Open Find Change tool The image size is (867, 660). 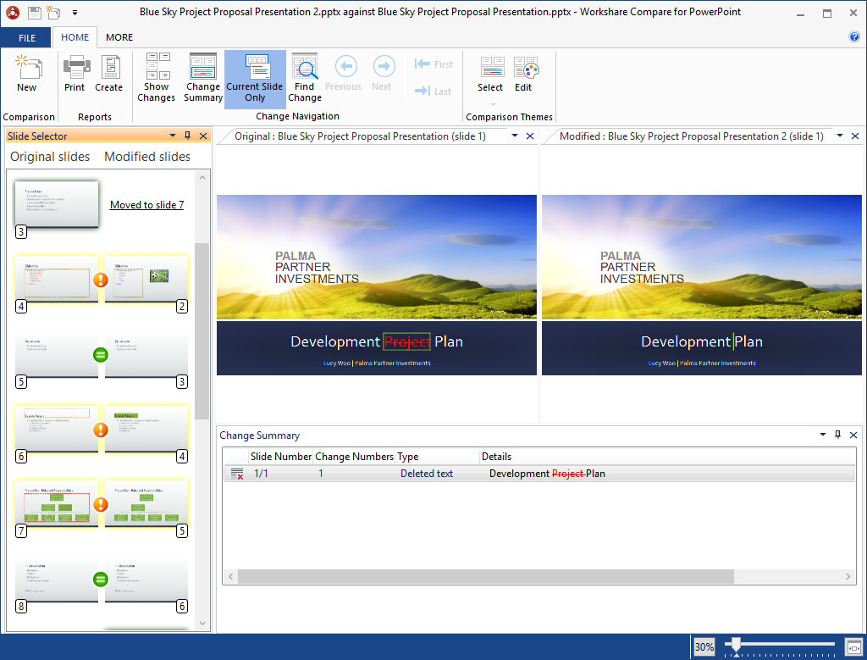(304, 78)
